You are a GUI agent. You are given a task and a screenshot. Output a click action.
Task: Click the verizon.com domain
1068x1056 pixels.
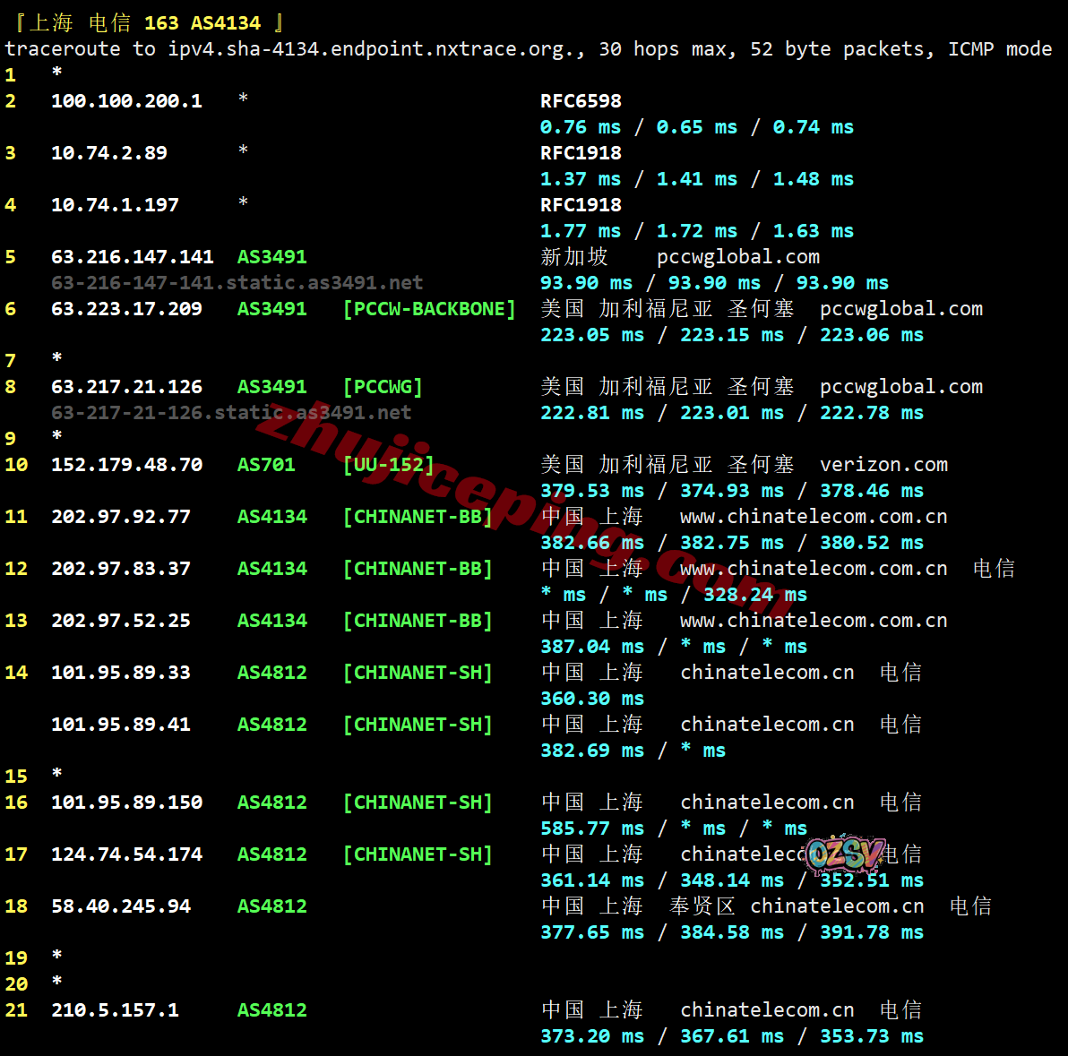pos(883,465)
